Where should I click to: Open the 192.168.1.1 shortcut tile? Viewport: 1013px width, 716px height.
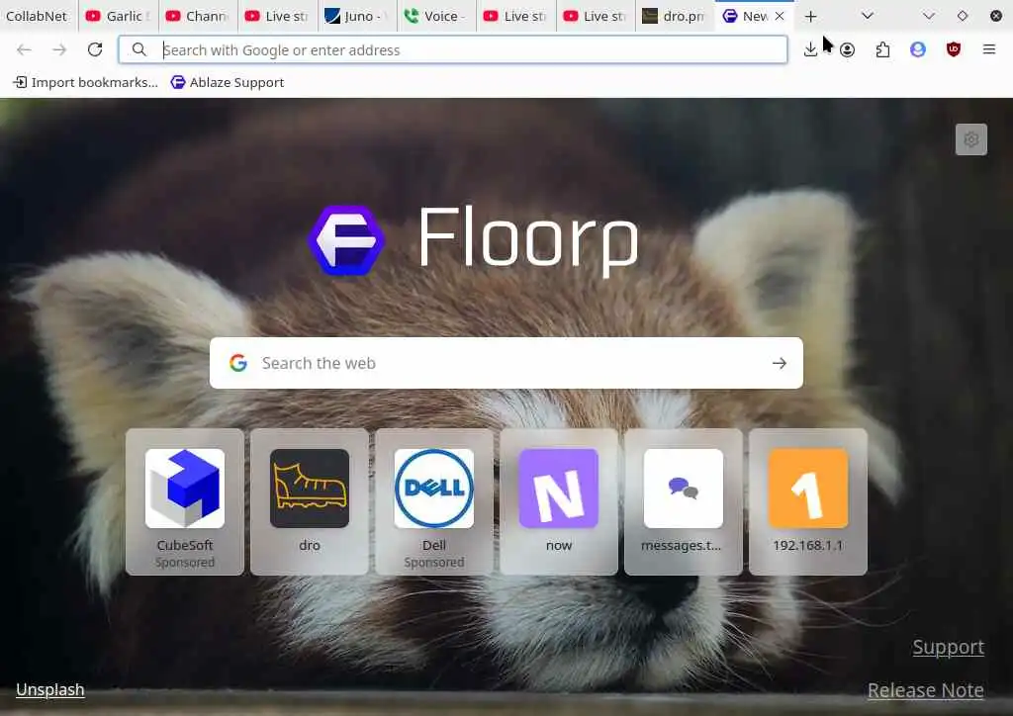click(808, 501)
